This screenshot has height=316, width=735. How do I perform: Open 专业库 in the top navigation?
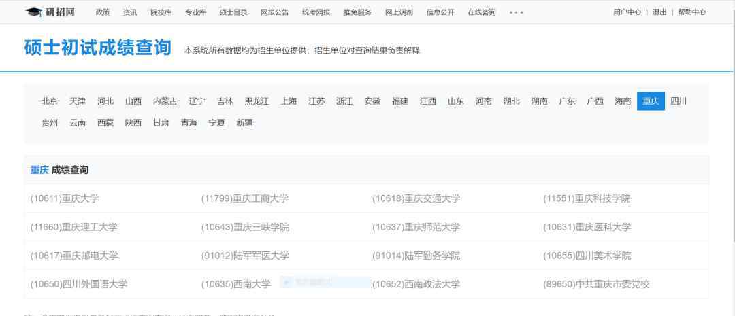(195, 12)
